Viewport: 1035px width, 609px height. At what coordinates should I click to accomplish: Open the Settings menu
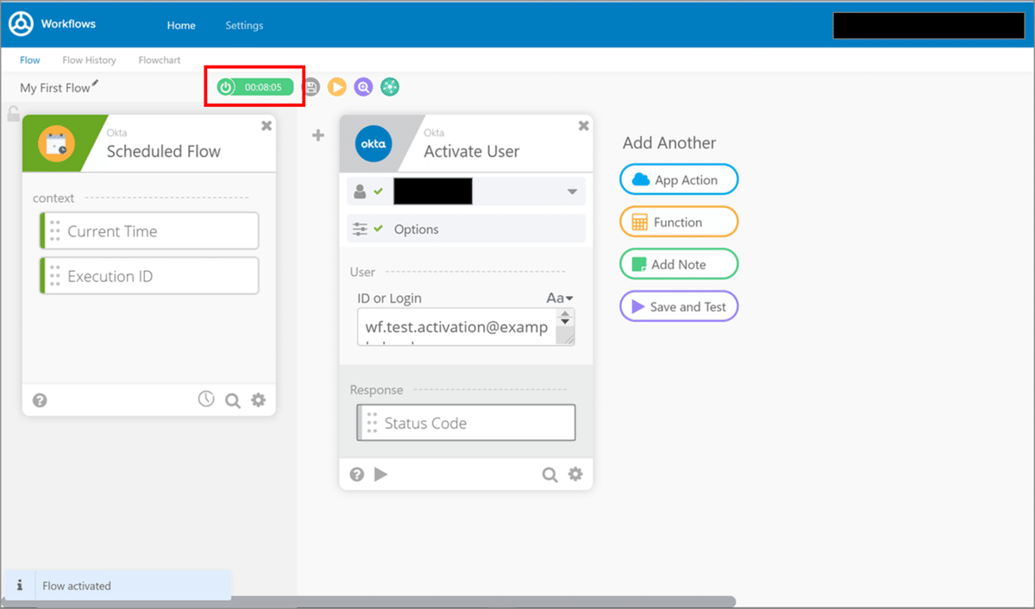(244, 26)
